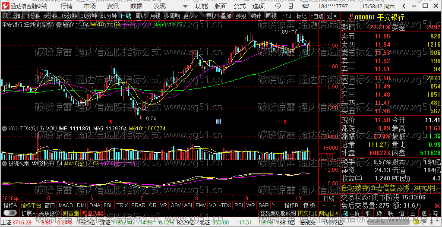Click the 财 financial marker on chart
The width and height of the screenshot is (442, 227).
(218, 122)
